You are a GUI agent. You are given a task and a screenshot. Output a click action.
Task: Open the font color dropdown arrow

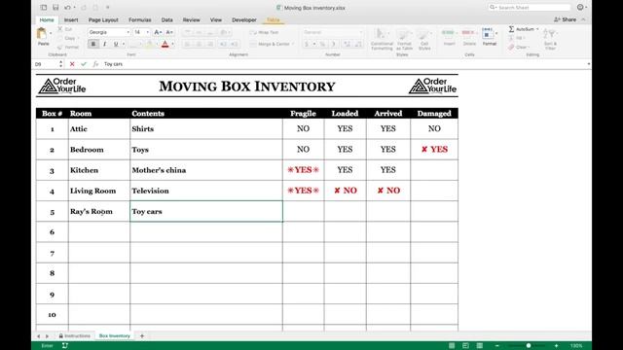tap(172, 44)
